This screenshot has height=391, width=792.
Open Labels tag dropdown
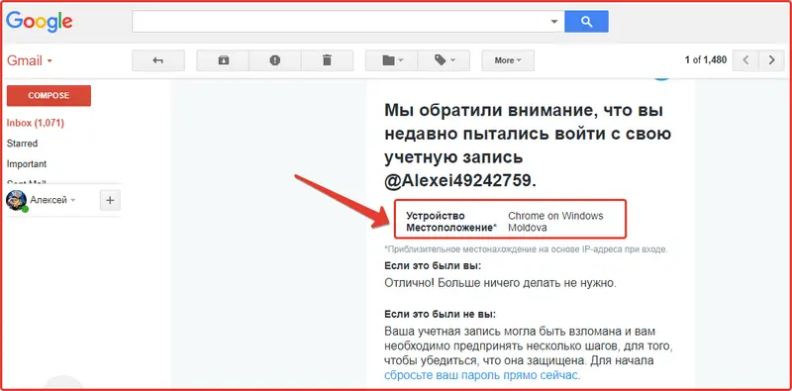444,60
